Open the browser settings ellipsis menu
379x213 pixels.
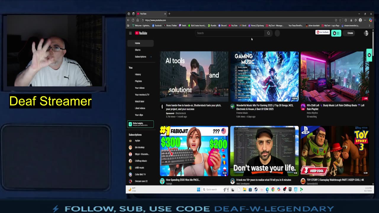point(365,20)
